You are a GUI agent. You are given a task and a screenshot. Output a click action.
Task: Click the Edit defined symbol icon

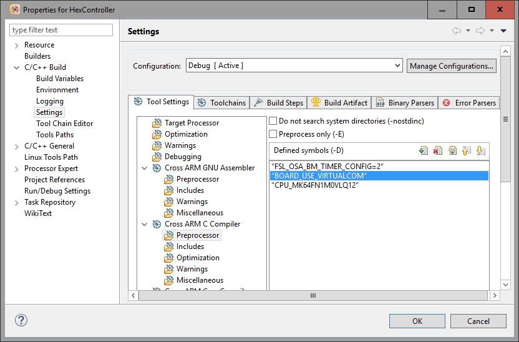(x=452, y=150)
